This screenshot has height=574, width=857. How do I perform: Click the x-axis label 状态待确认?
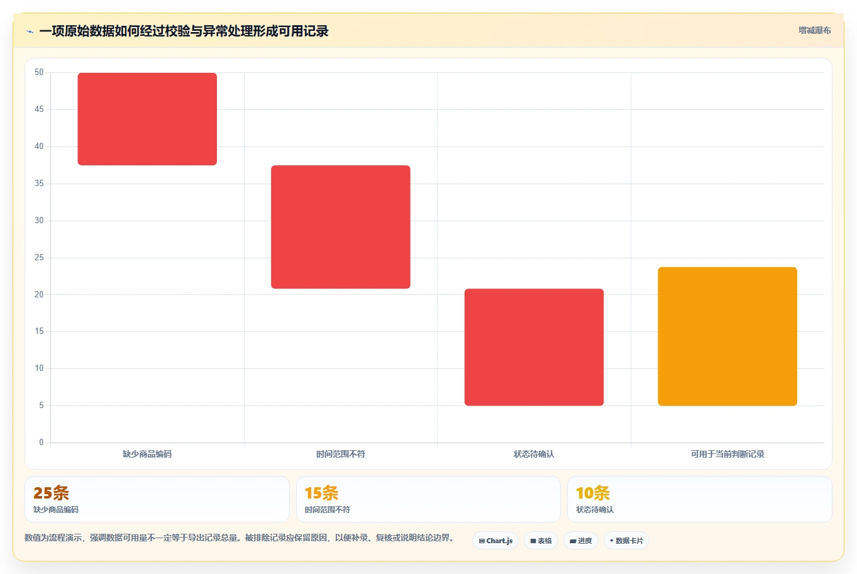(534, 454)
